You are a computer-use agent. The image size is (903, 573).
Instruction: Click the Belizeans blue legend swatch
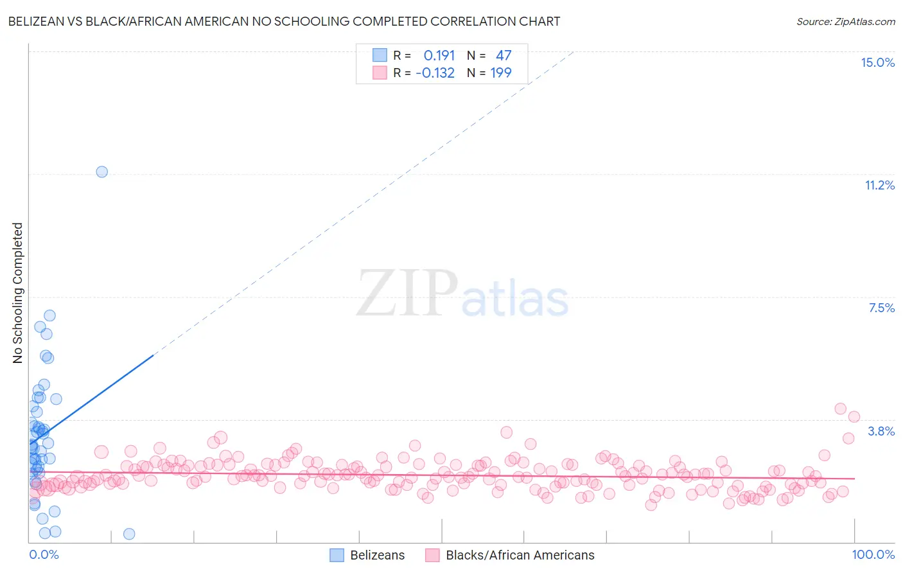click(x=337, y=555)
